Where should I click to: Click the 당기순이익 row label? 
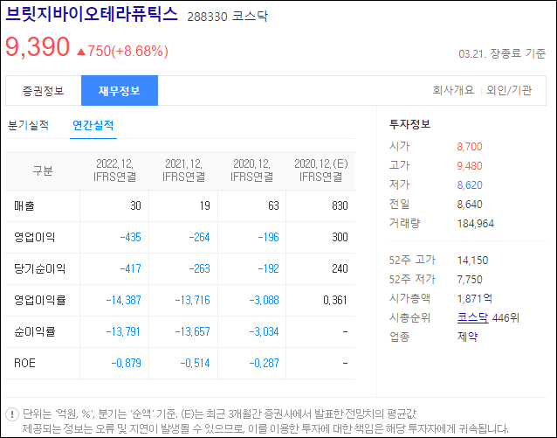click(40, 268)
